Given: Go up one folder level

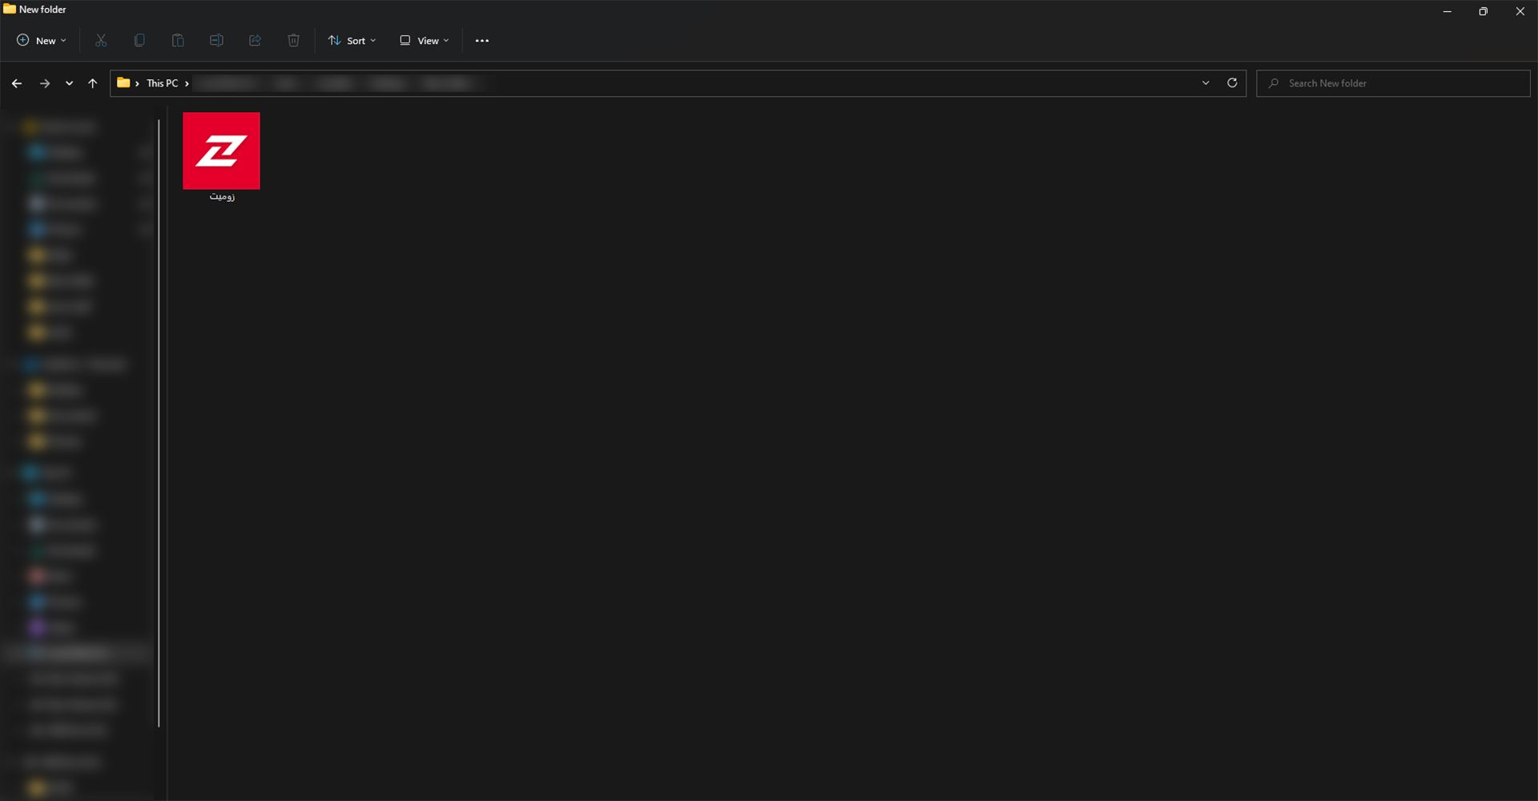Looking at the screenshot, I should (93, 83).
